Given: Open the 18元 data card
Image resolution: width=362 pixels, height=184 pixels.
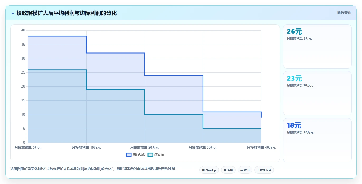Looking at the screenshot, I should coord(317,140).
